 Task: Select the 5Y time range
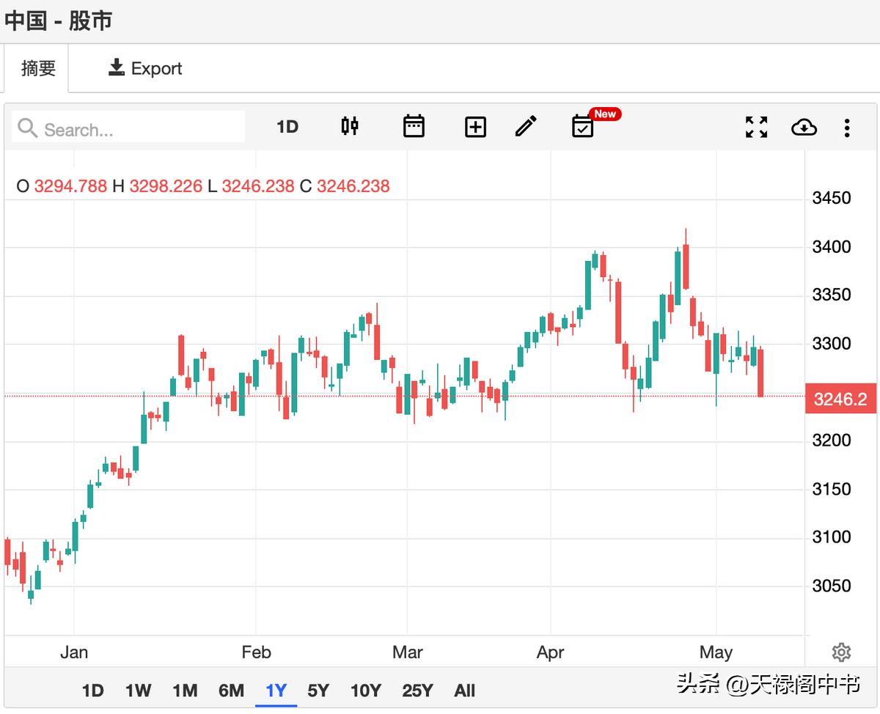point(318,691)
